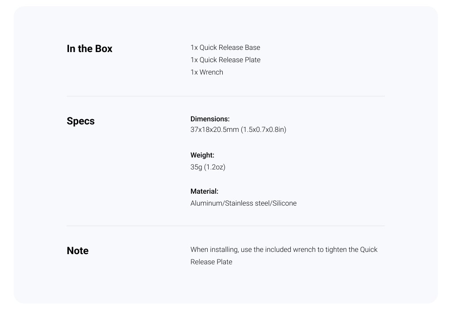Click the "Weight:" label

point(202,155)
